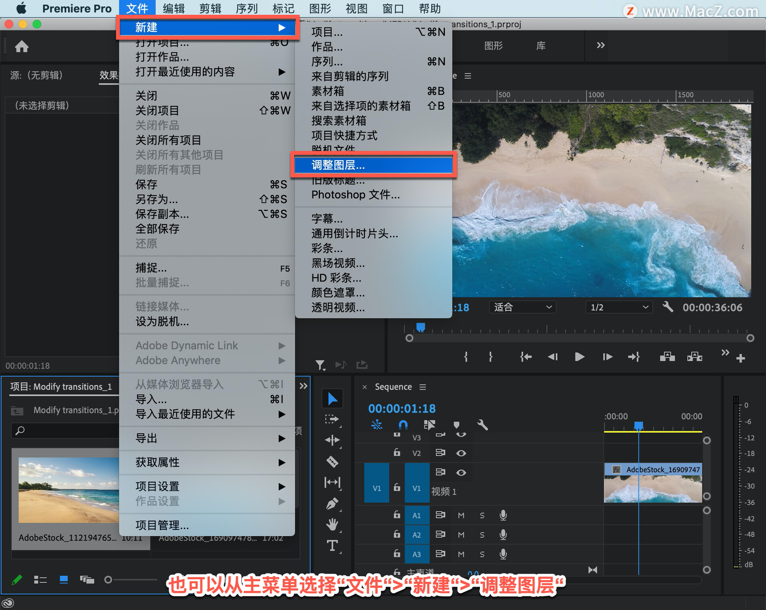This screenshot has height=610, width=766.
Task: Select the Type tool
Action: click(x=332, y=545)
